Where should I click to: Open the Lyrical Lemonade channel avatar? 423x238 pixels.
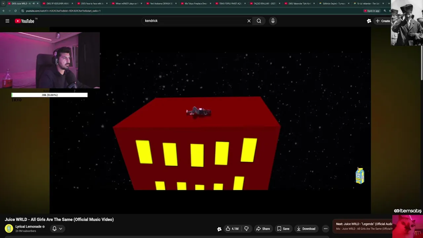coord(9,228)
